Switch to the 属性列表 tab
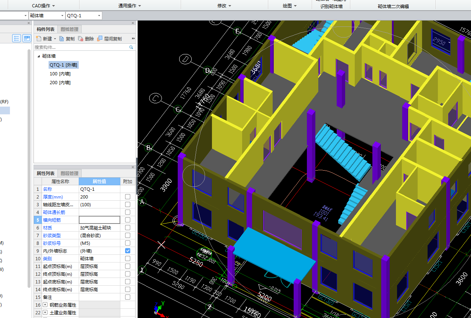 coord(46,174)
